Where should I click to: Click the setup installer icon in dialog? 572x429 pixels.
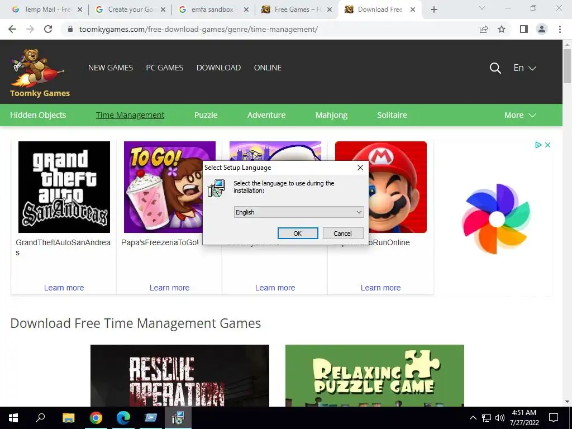217,188
